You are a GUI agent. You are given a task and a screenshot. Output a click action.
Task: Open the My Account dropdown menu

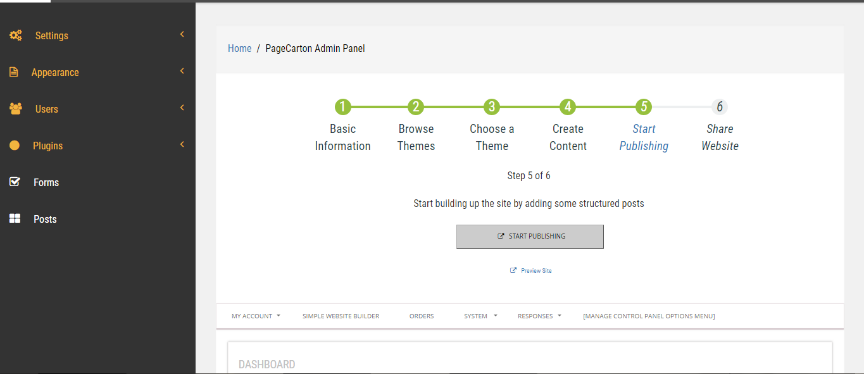point(256,316)
